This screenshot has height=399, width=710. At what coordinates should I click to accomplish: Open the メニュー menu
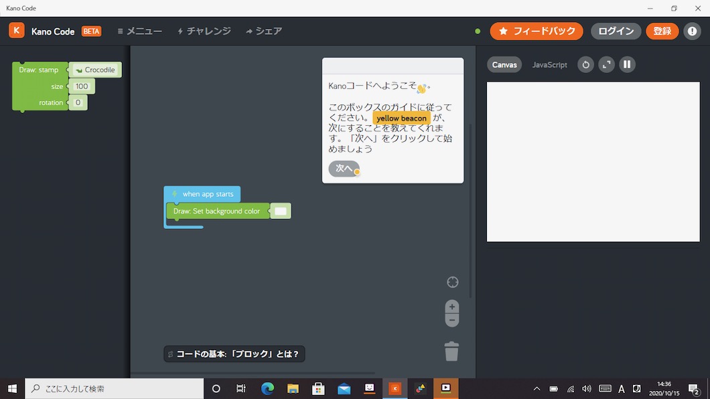coord(139,31)
